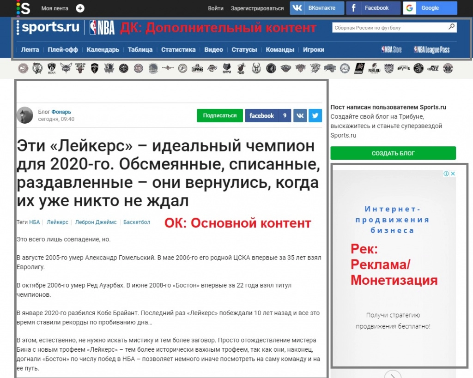
Task: Click the plus icon next to Моя лента
Action: pyautogui.click(x=80, y=8)
